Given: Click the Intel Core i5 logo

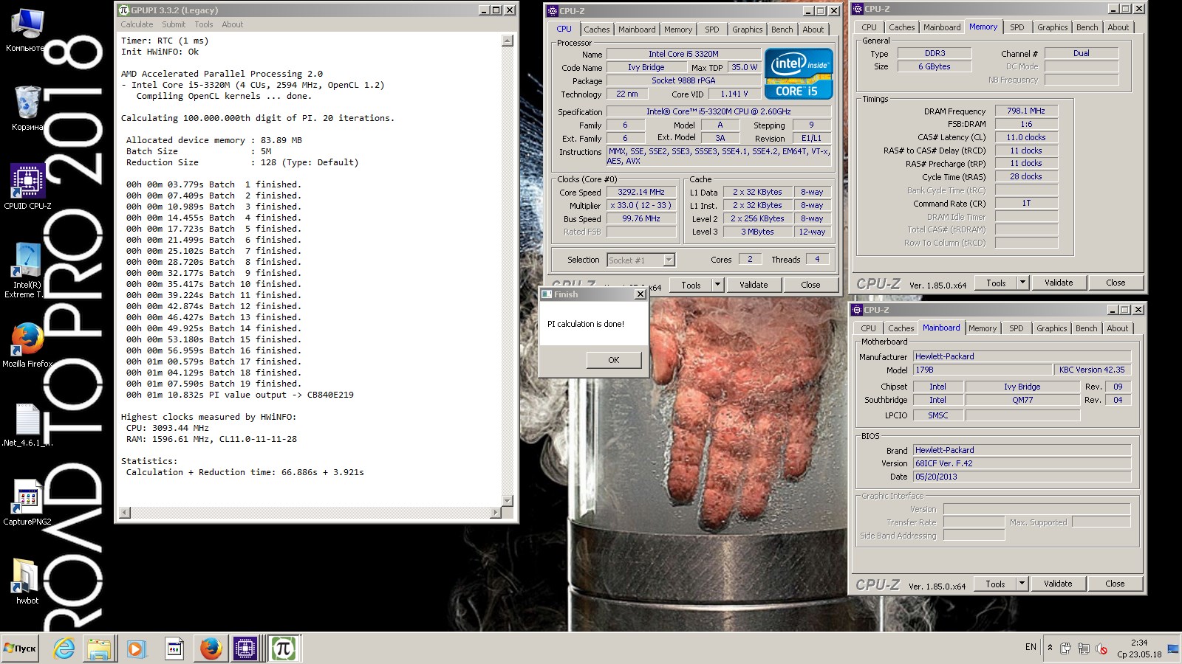Looking at the screenshot, I should [x=799, y=74].
